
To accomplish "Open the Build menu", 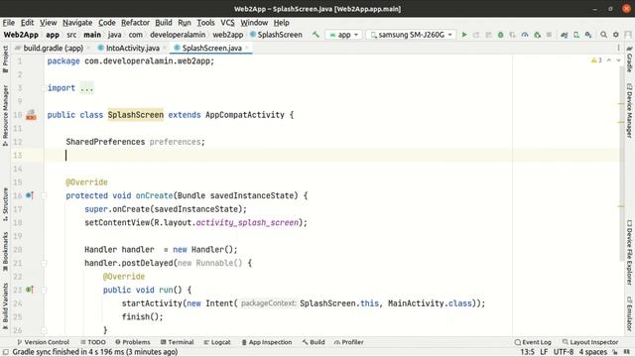I will coord(164,23).
